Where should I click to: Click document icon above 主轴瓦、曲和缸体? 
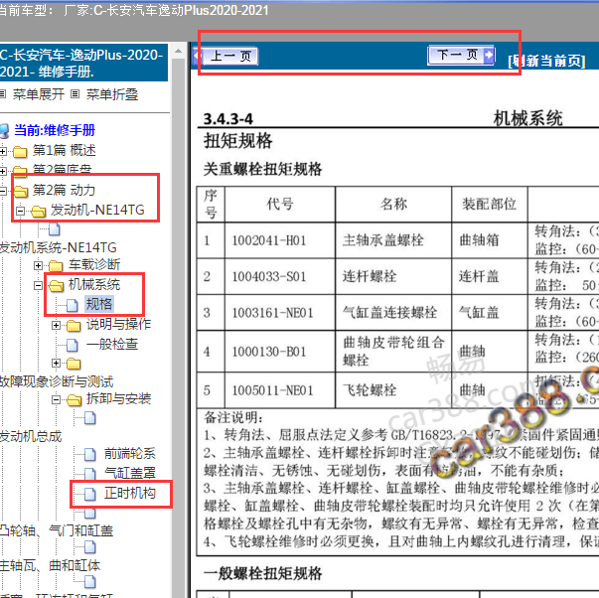click(90, 547)
